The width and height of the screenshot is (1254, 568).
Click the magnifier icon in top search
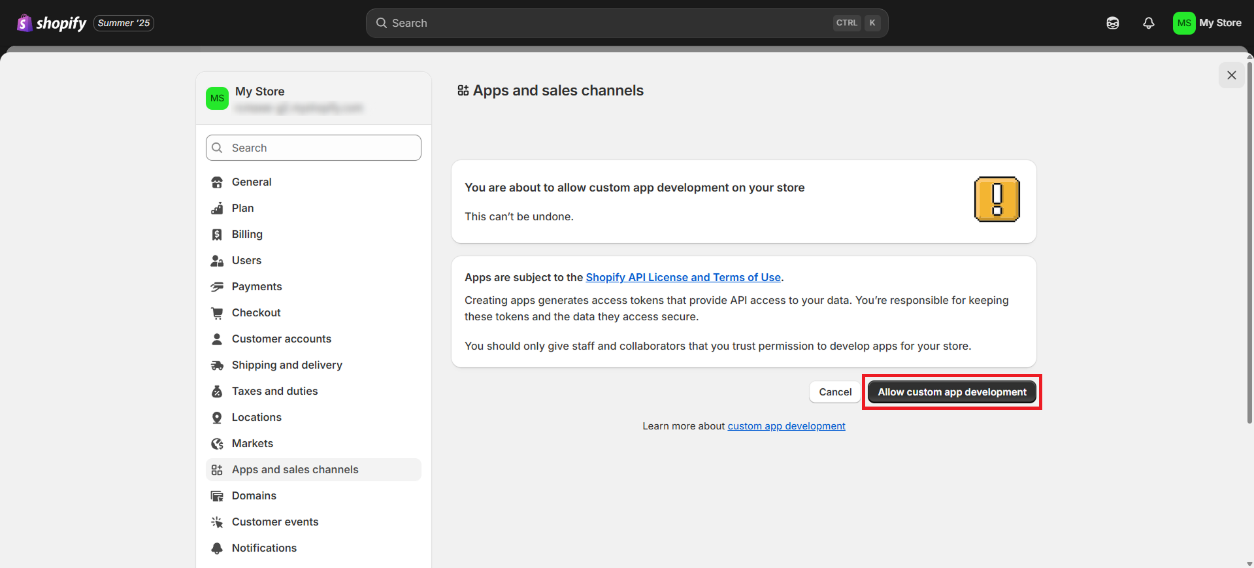pos(382,23)
